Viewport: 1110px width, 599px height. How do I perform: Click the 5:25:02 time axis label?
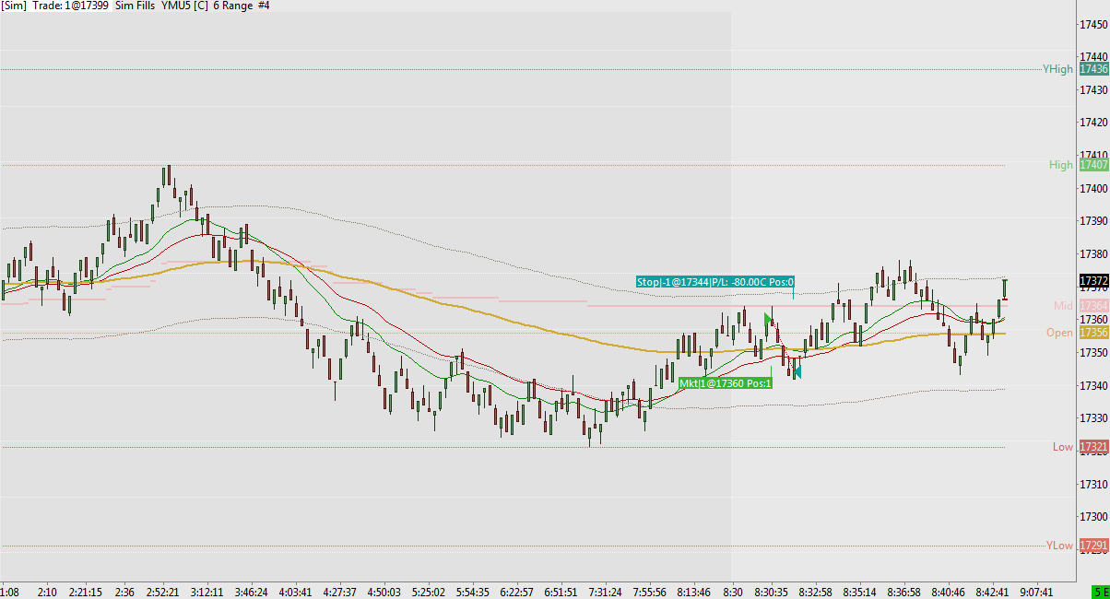pos(428,592)
